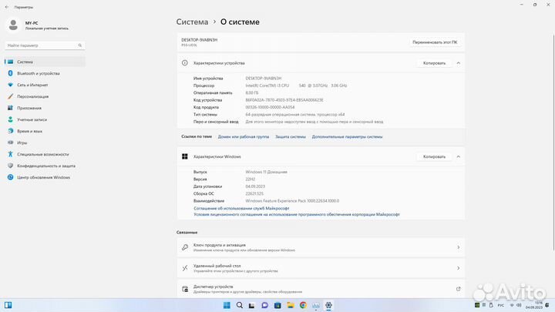Open Bluetooth и устройства settings
The height and width of the screenshot is (312, 555).
pyautogui.click(x=45, y=73)
